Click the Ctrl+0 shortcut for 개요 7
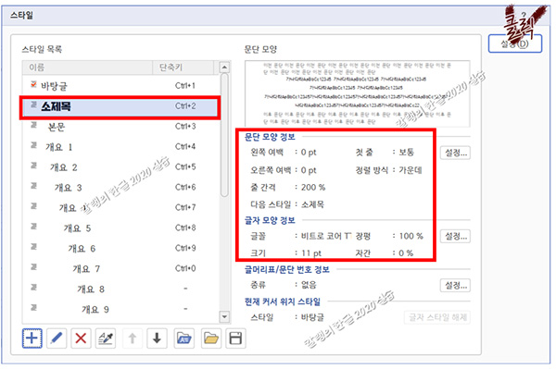Image resolution: width=556 pixels, height=369 pixels. click(x=185, y=268)
